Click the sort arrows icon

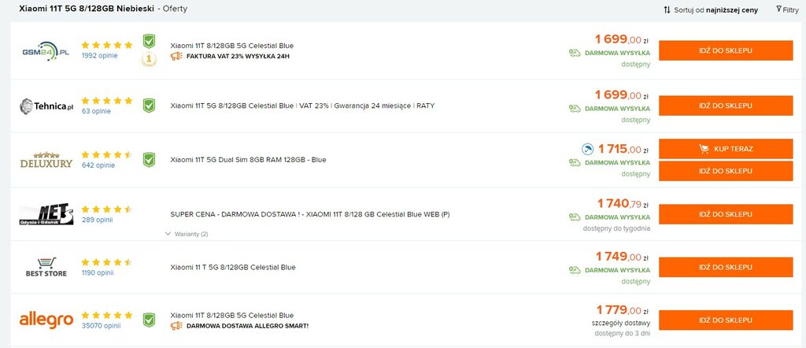tap(667, 9)
